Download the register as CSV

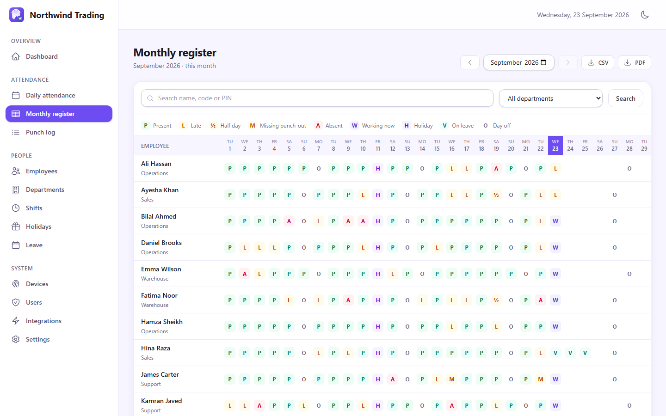click(x=598, y=62)
